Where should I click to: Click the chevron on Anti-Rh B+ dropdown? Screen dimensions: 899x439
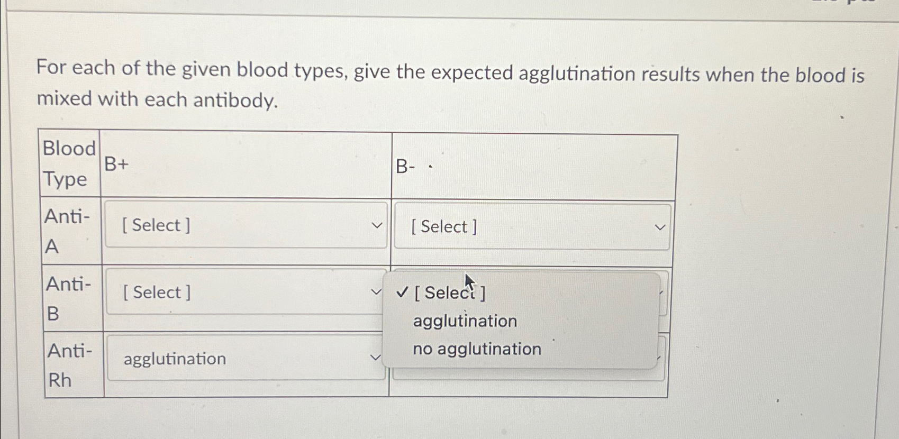(377, 358)
